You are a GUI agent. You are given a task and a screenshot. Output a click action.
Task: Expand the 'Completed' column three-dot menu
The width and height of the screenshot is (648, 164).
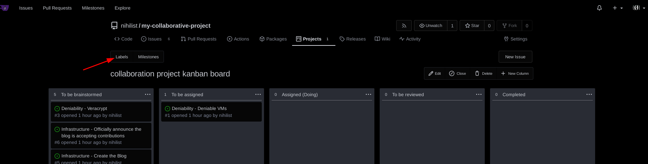pyautogui.click(x=589, y=95)
